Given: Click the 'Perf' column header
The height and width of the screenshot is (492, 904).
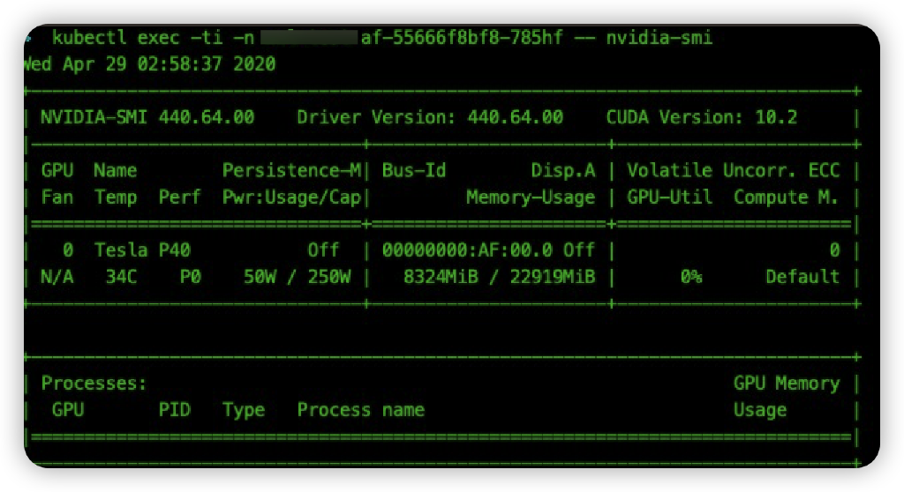Looking at the screenshot, I should (179, 198).
